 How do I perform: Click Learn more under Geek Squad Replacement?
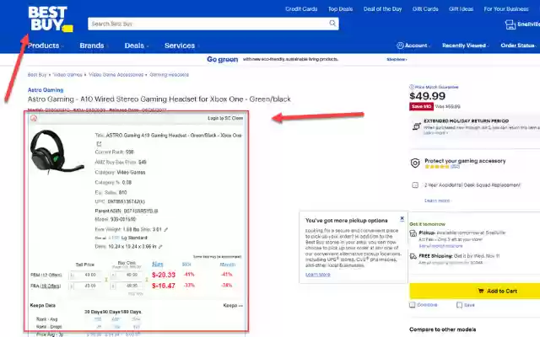pyautogui.click(x=437, y=201)
